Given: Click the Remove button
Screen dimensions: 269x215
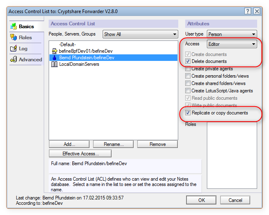Looking at the screenshot, I should [x=157, y=144].
